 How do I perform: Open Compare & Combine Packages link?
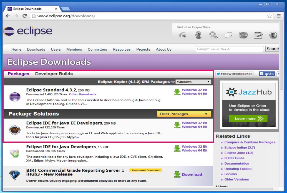pos(250,142)
